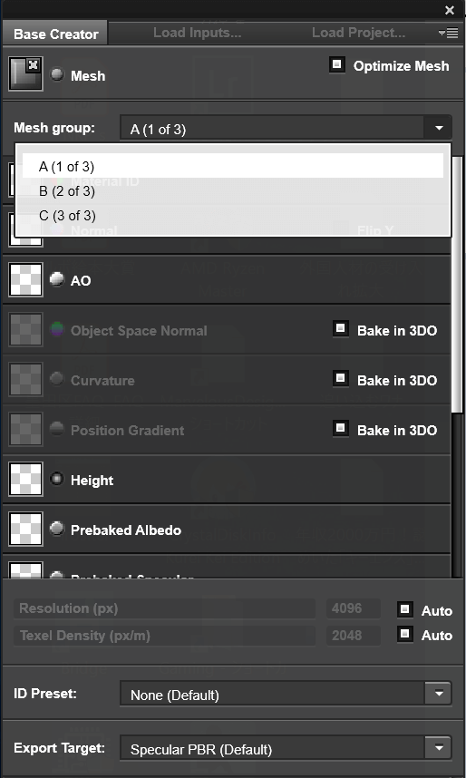The height and width of the screenshot is (778, 466).
Task: Enable Bake in 3DO for Curvature
Action: (x=341, y=379)
